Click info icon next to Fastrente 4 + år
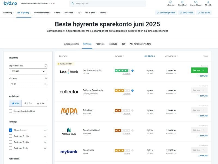The width and height of the screenshot is (218, 164). [x=45, y=148]
